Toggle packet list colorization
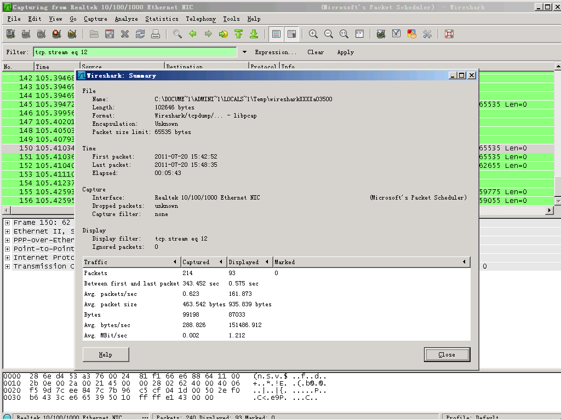This screenshot has height=420, width=561. (276, 34)
